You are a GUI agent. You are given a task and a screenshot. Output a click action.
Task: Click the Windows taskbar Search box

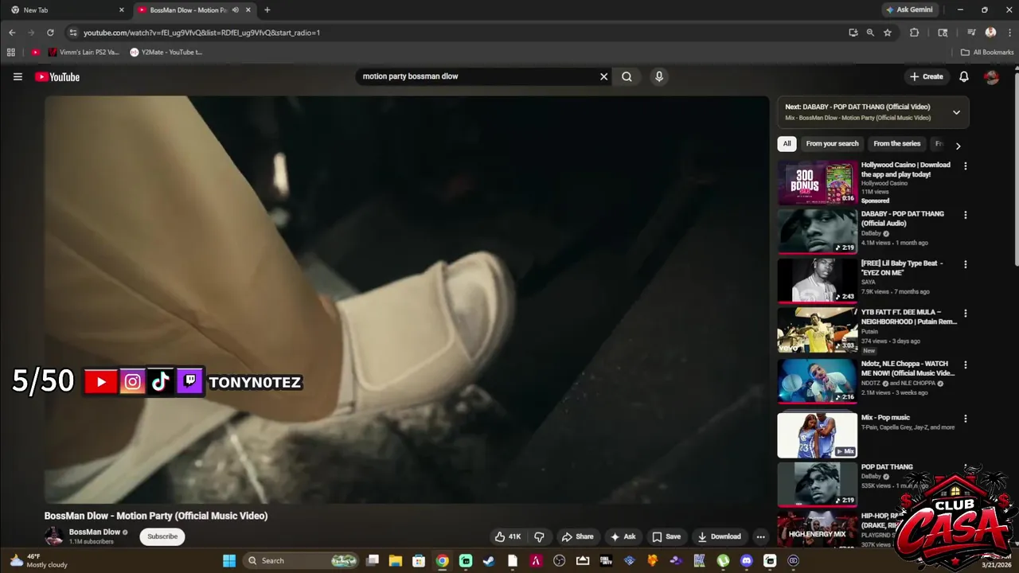pyautogui.click(x=301, y=561)
